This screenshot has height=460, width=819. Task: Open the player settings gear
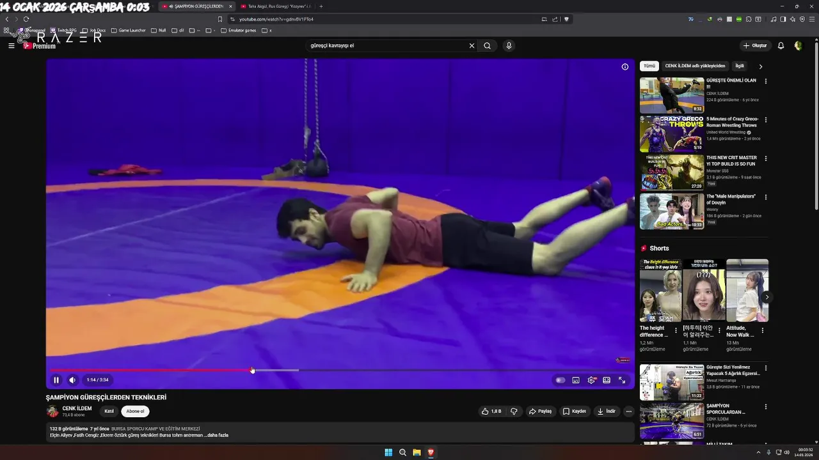pyautogui.click(x=591, y=380)
